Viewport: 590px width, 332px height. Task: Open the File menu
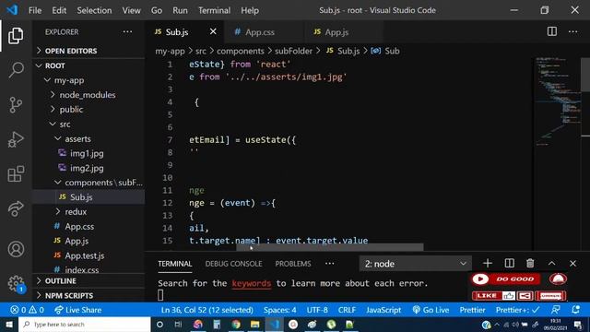(x=35, y=10)
